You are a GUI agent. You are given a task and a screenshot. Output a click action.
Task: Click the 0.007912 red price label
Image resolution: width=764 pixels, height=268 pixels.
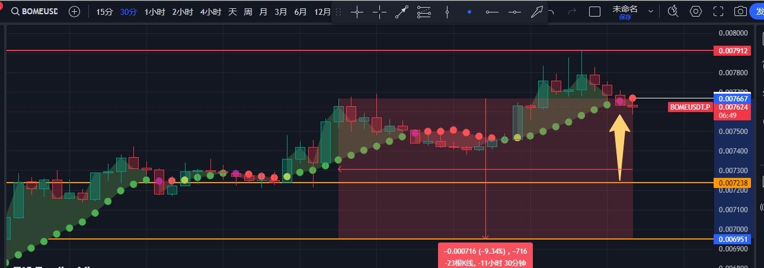734,51
